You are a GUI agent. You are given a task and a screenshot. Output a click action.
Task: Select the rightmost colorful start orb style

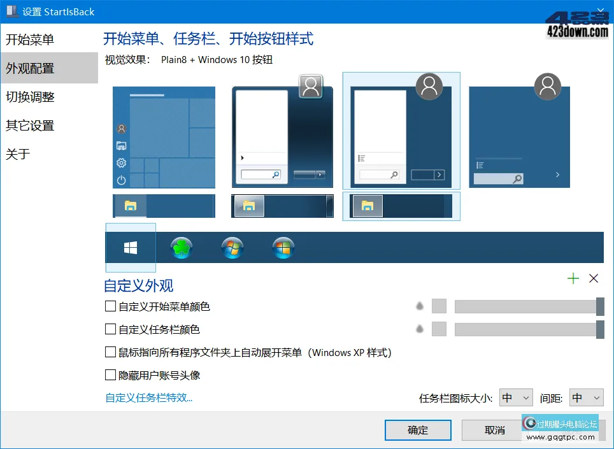click(283, 247)
